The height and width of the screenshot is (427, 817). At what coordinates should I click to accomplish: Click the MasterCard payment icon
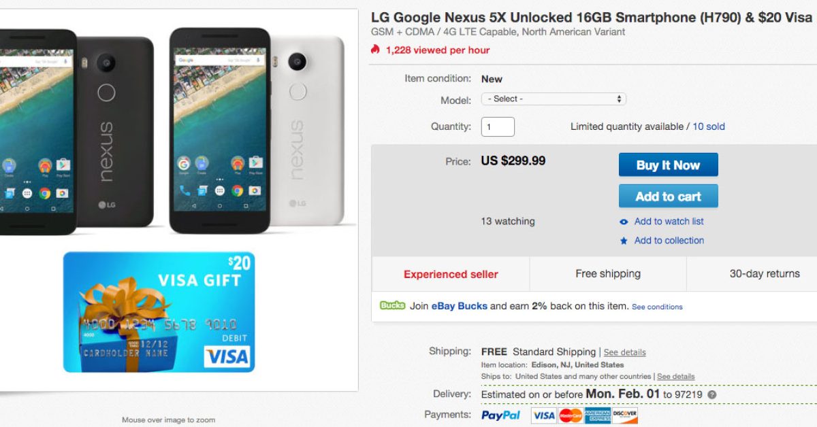click(x=571, y=415)
